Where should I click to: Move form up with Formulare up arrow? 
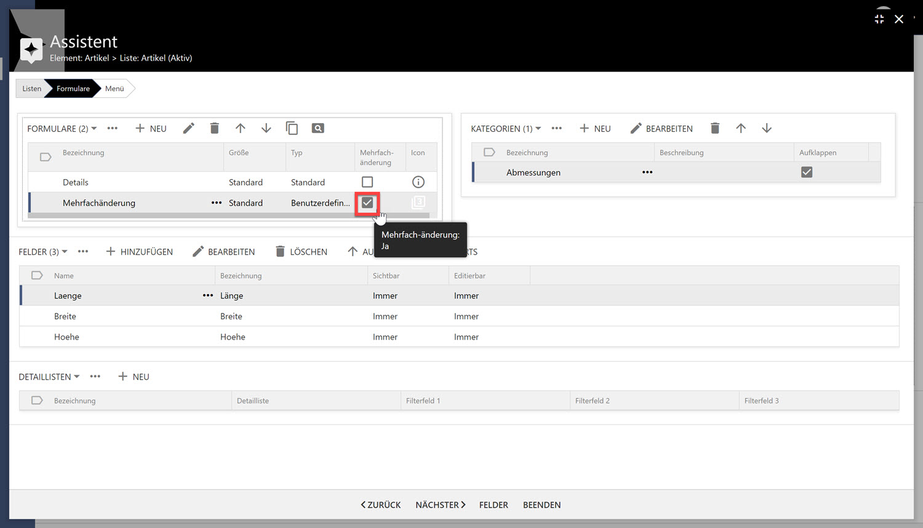tap(240, 128)
